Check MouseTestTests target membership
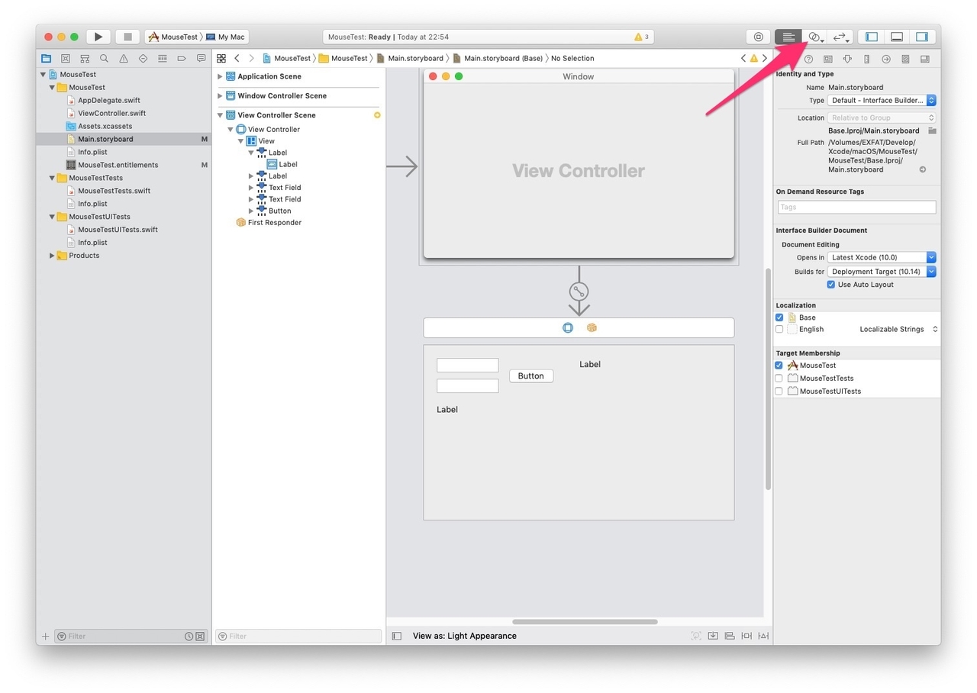 tap(779, 379)
